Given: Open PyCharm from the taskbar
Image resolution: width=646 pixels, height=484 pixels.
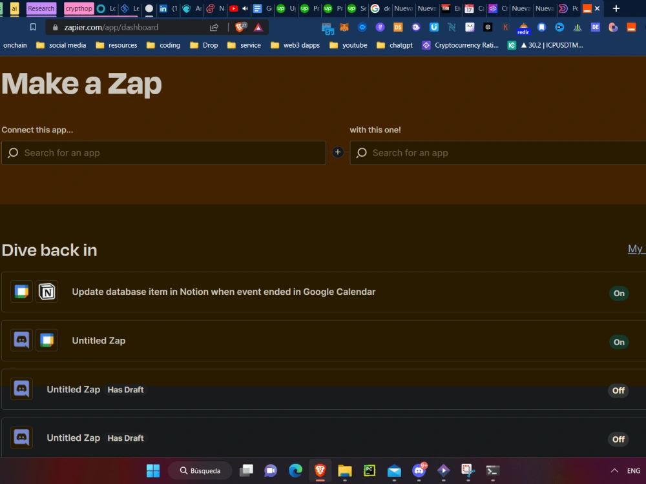Looking at the screenshot, I should [370, 470].
